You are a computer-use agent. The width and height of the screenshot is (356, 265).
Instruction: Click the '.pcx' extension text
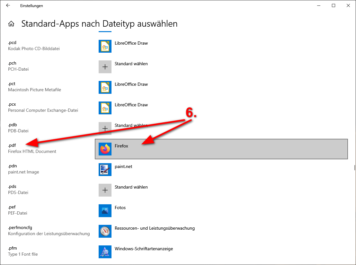(12, 104)
